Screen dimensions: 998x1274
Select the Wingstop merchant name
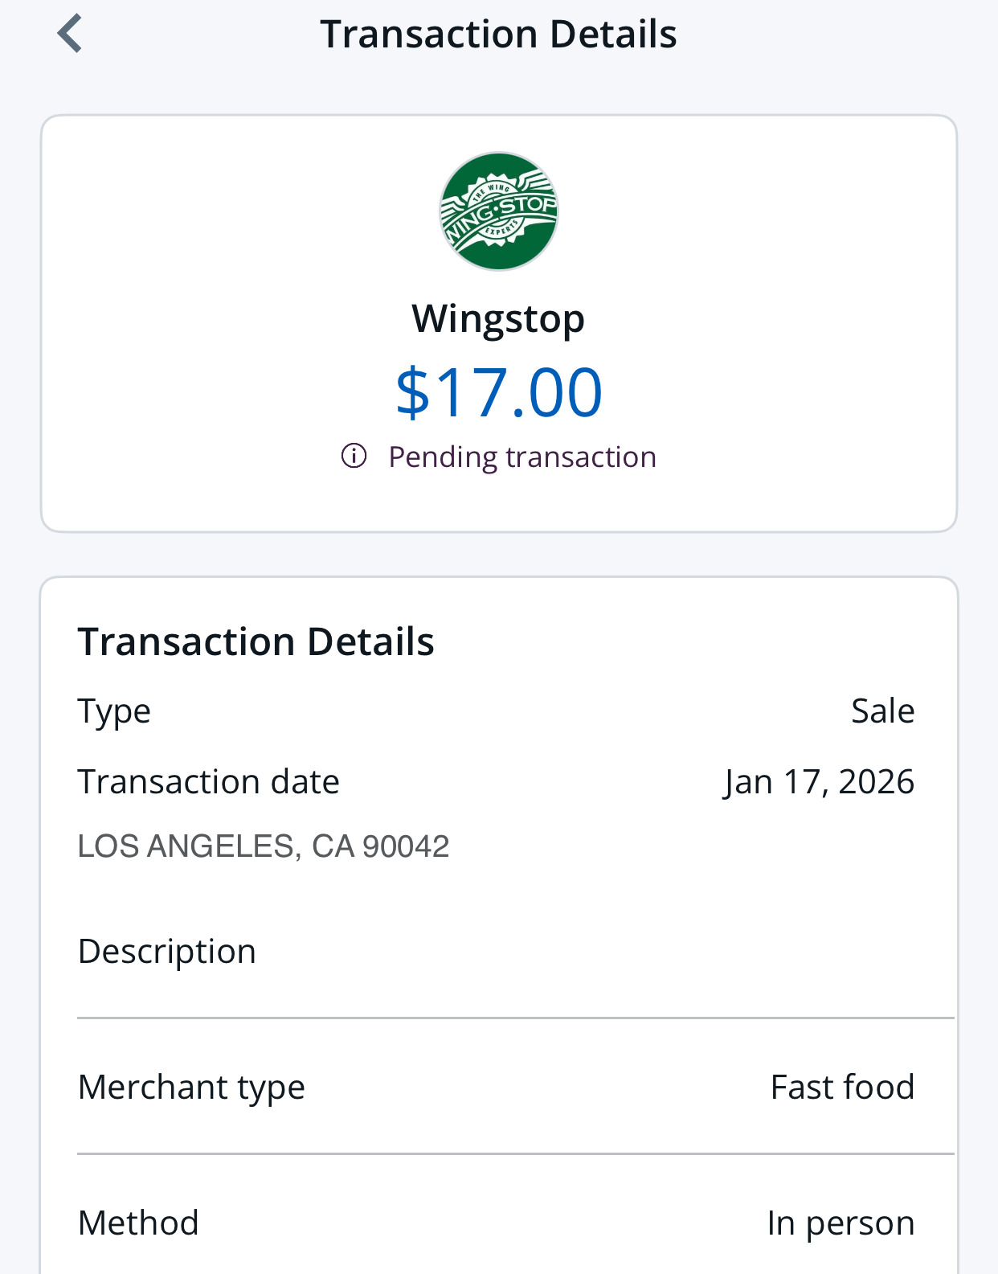[498, 318]
